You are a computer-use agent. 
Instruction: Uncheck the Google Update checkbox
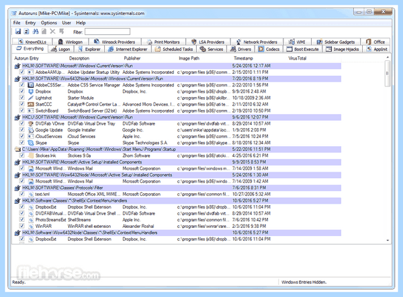pyautogui.click(x=22, y=129)
